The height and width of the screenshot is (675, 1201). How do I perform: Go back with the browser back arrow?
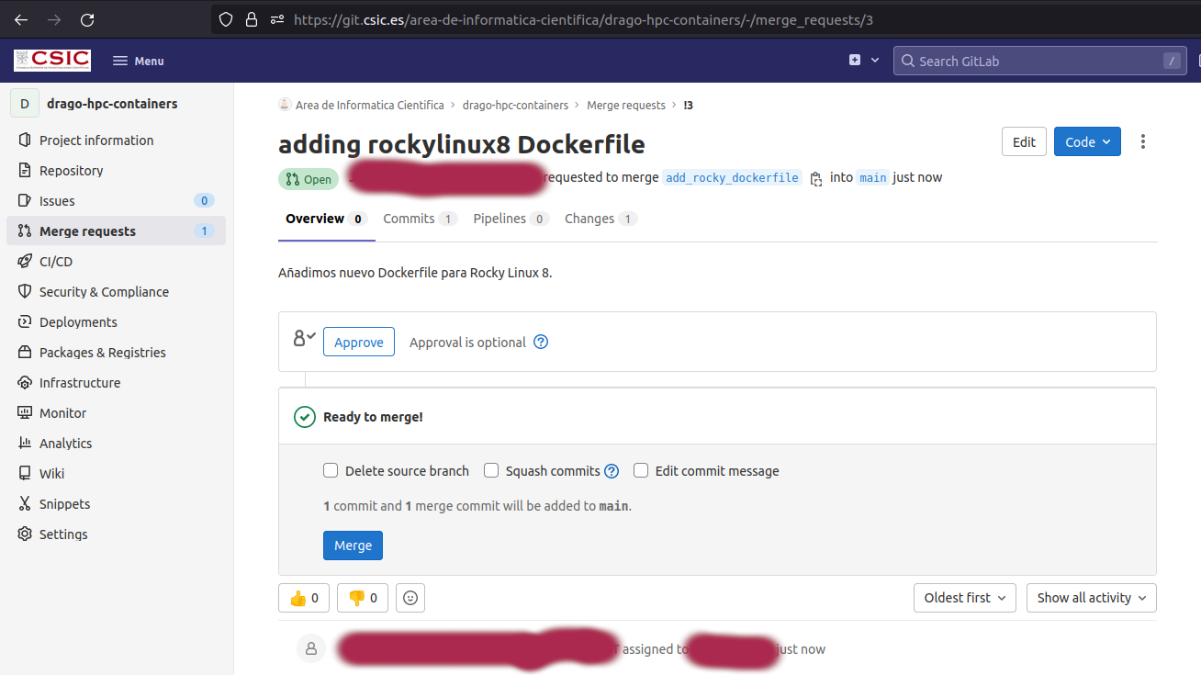[x=20, y=19]
